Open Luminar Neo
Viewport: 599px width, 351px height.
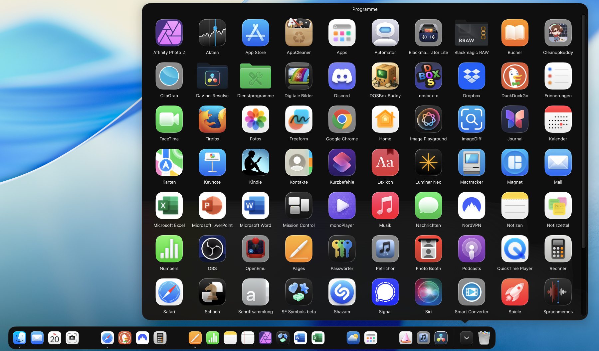coord(428,163)
